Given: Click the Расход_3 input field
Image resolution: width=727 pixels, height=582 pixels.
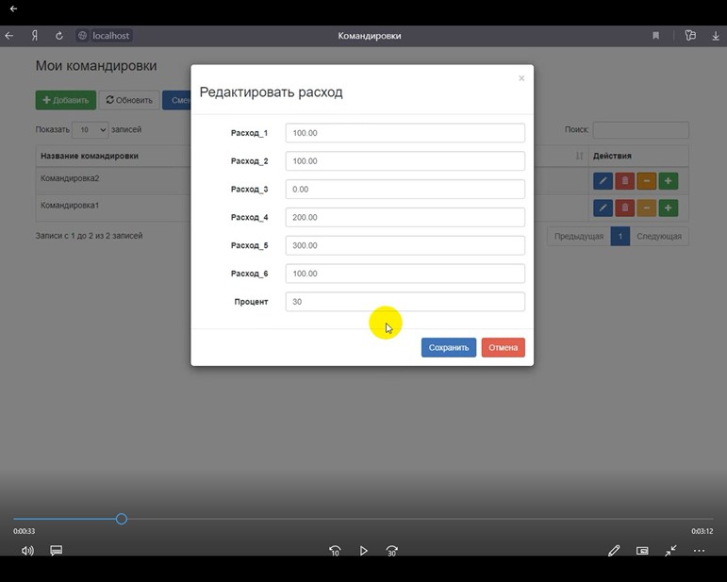Looking at the screenshot, I should [x=405, y=190].
